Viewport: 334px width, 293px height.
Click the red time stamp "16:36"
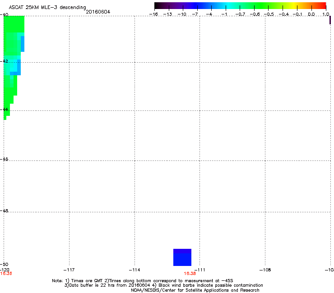coord(6,274)
